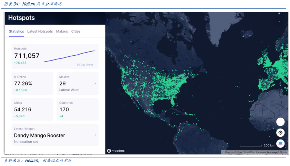The height and width of the screenshot is (166, 290).
Task: Click the Makers count 29
Action: coord(63,84)
